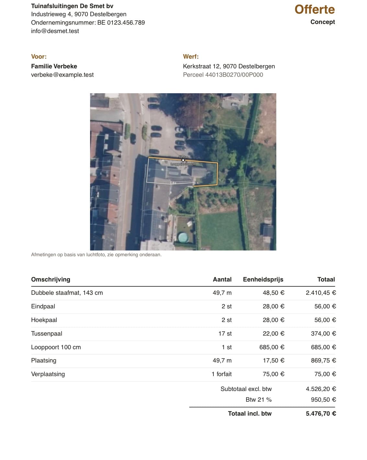This screenshot has height=460, width=367.
Task: Click email verbeke@example.test
Action: point(62,75)
